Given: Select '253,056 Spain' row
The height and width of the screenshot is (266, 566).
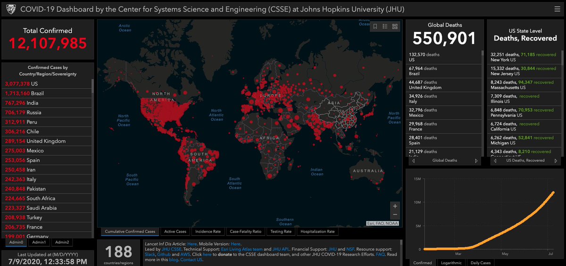Looking at the screenshot, I should [x=47, y=160].
